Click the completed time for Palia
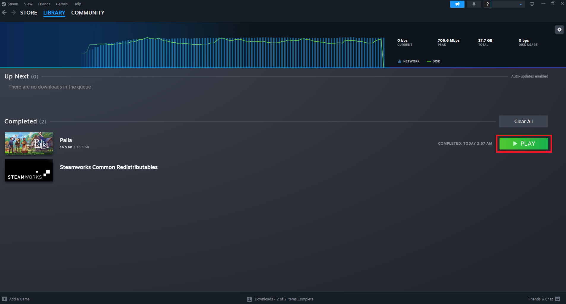Screen dimensions: 566x304 tap(465, 143)
